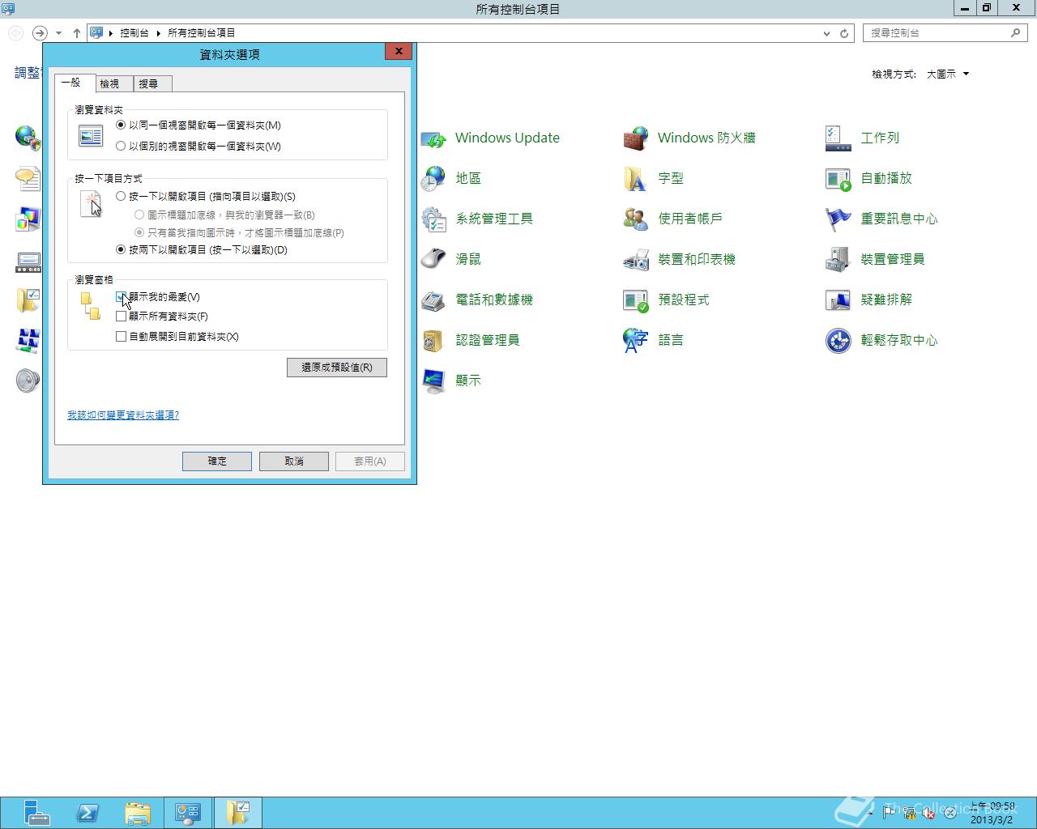Open the 使用者帳戶 icon
Viewport: 1037px width, 829px height.
pyautogui.click(x=636, y=219)
